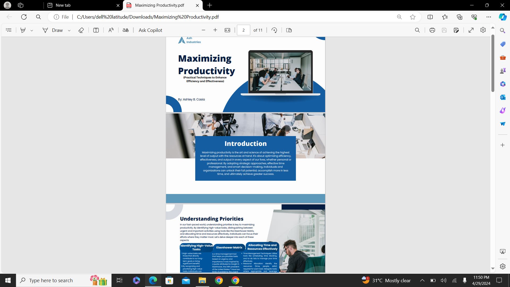The width and height of the screenshot is (510, 287).
Task: Open Edge Settings and more menu
Action: 488,17
